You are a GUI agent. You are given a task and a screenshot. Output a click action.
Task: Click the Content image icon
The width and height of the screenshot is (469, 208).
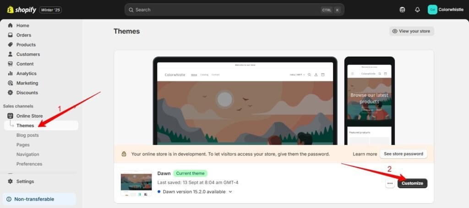click(x=10, y=64)
